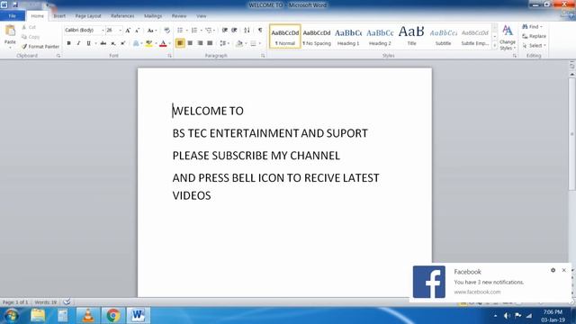
Task: Toggle Bold formatting
Action: 68,43
